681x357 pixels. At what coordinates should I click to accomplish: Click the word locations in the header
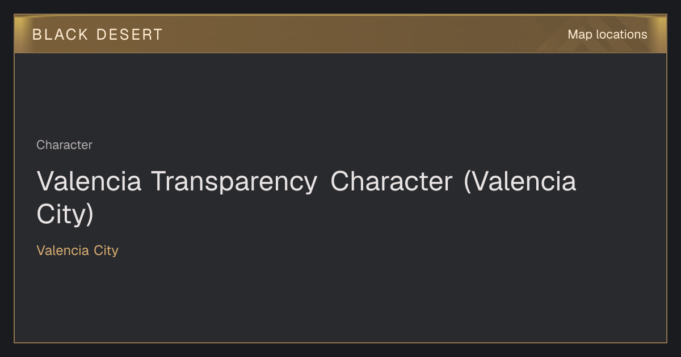coord(621,35)
